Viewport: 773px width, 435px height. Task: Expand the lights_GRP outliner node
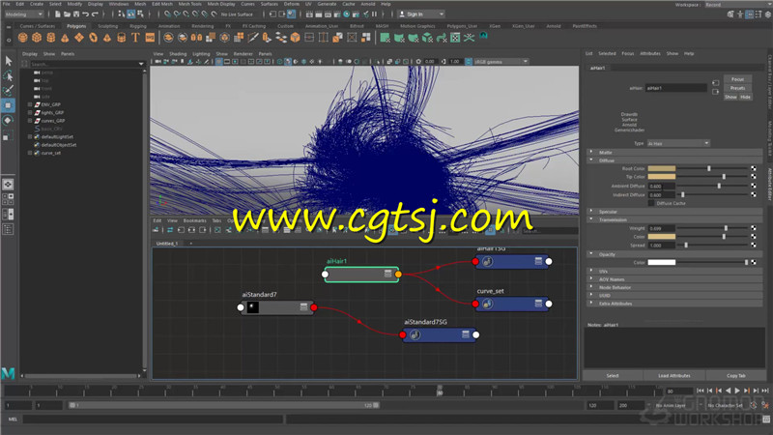pos(30,112)
